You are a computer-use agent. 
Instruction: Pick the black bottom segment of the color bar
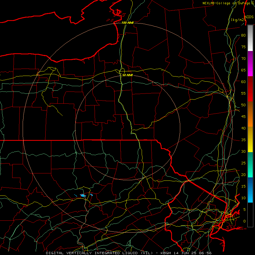[250, 215]
